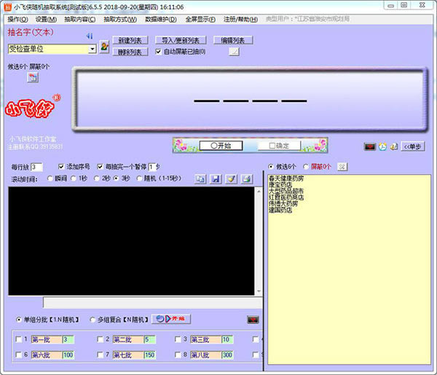This screenshot has height=375, width=437.
Task: Click the save (floppy disk) icon
Action: pos(216,179)
